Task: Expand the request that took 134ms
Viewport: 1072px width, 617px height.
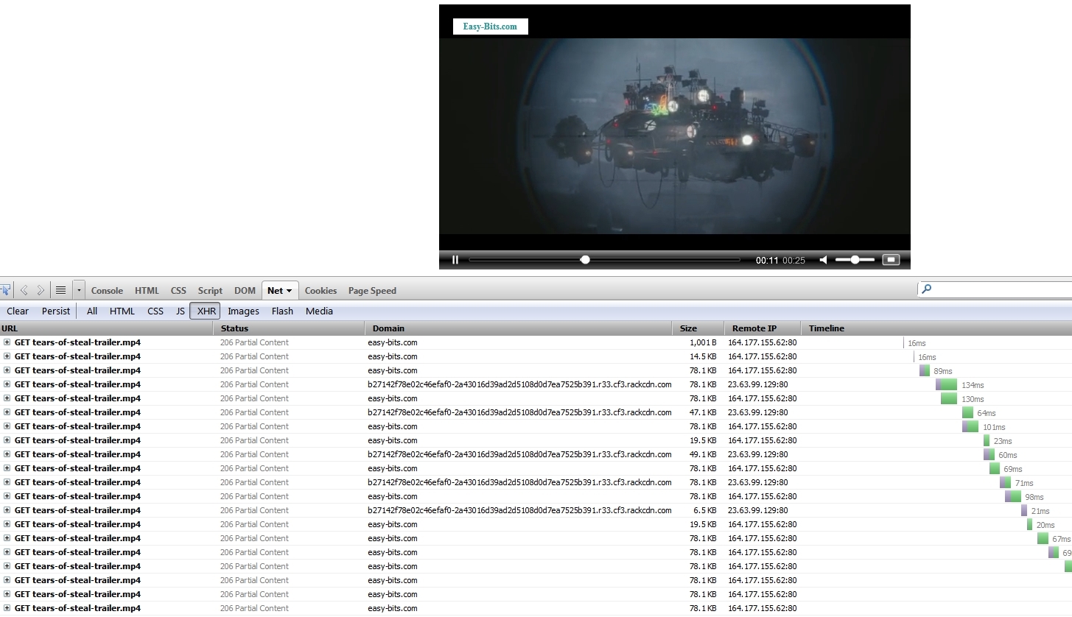Action: [7, 384]
